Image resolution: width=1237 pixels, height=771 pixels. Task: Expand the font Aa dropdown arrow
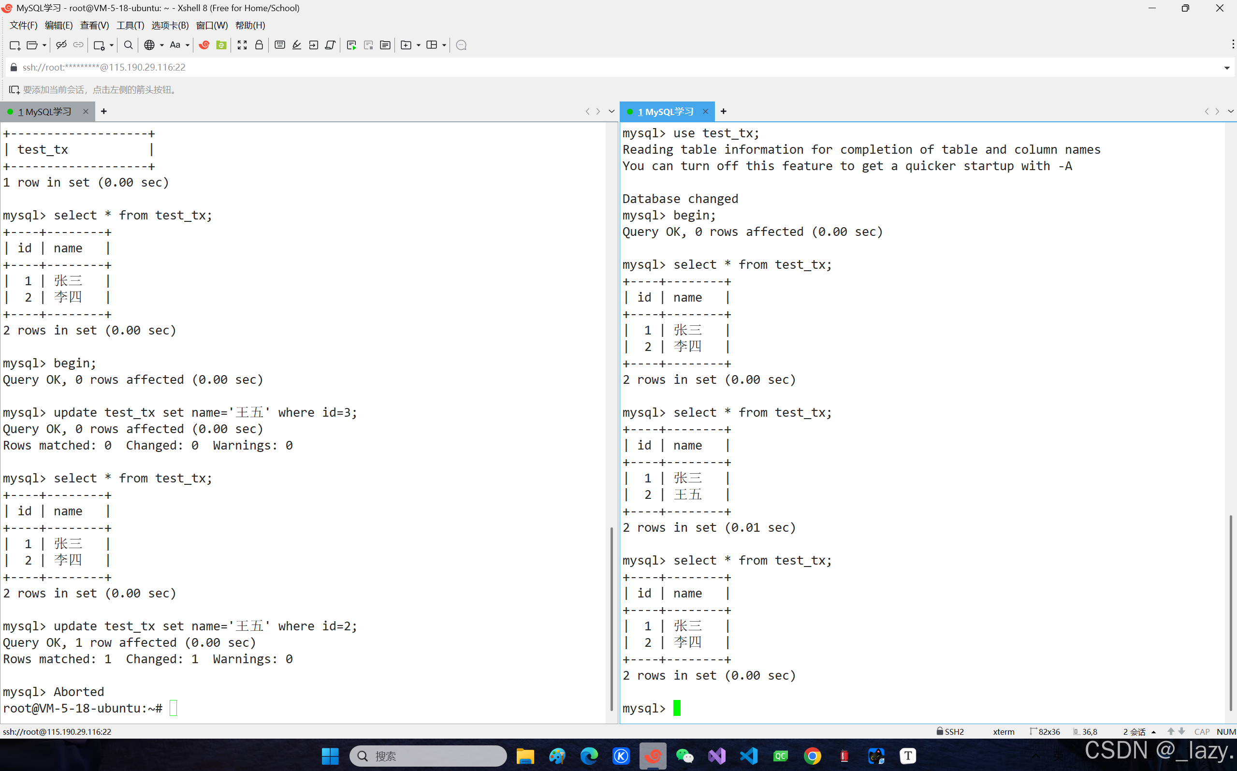point(188,45)
